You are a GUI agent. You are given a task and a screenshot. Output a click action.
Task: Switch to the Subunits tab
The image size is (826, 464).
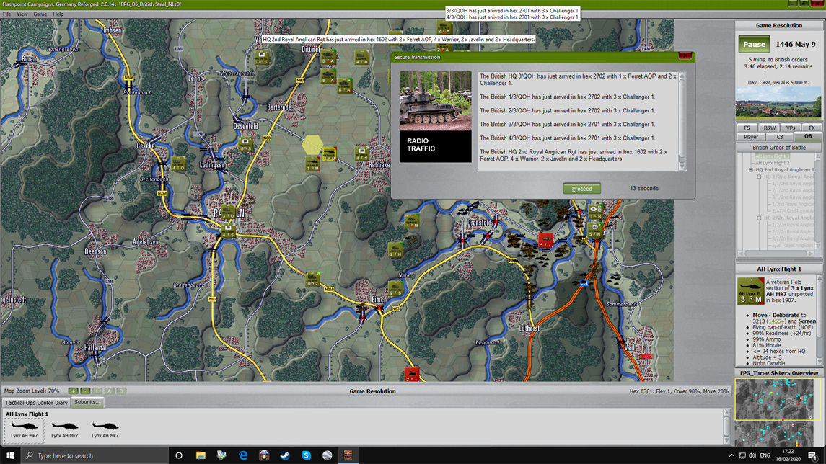coord(87,402)
